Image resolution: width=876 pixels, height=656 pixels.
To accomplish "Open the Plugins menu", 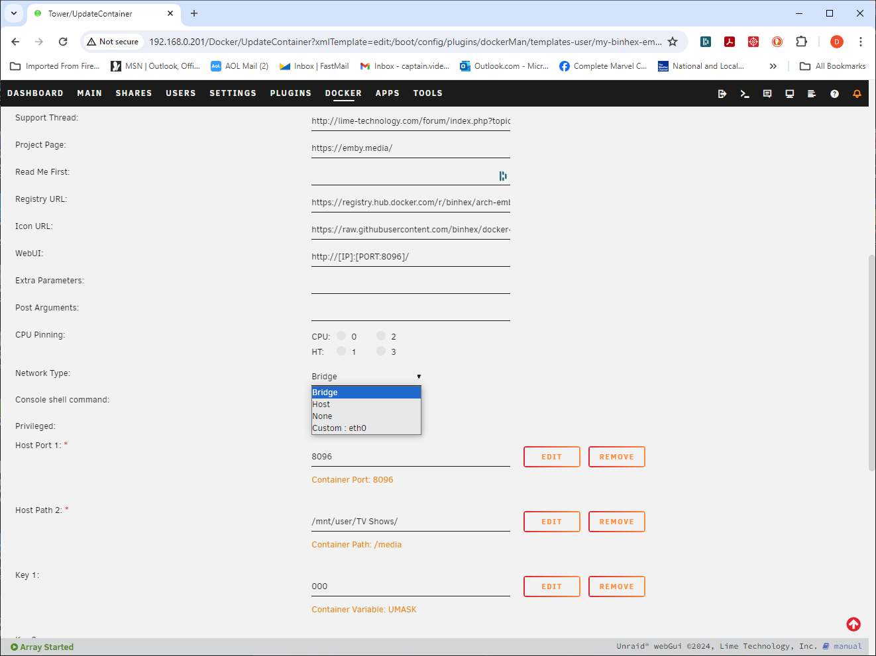I will click(x=290, y=93).
